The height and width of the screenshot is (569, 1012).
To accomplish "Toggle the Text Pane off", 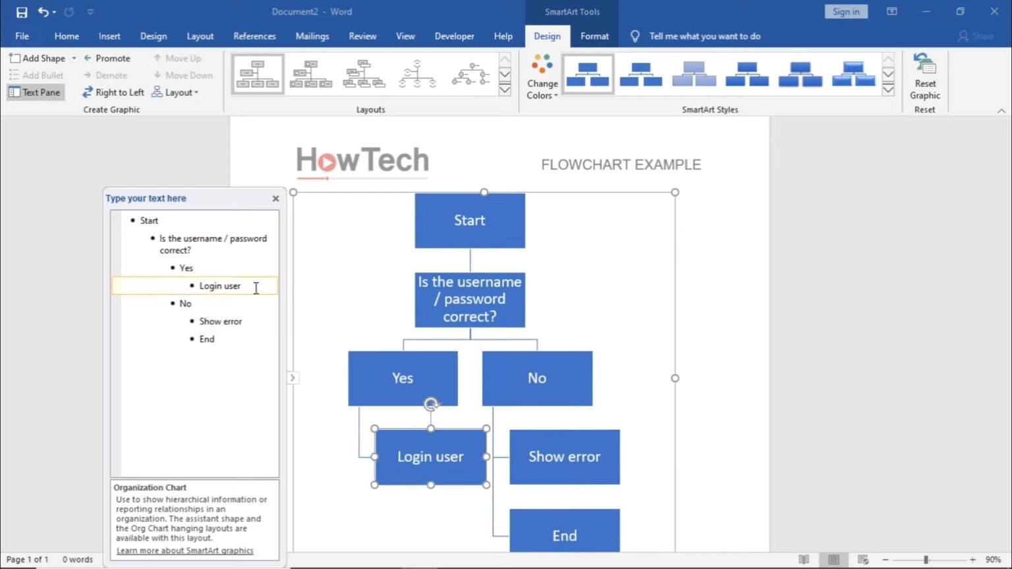I will click(x=34, y=92).
